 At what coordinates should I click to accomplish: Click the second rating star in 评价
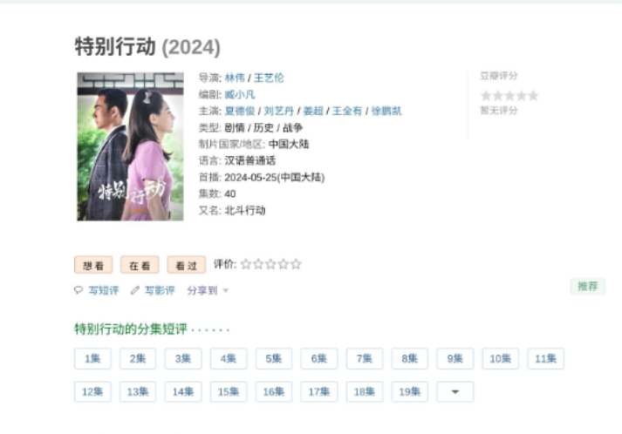tap(258, 264)
